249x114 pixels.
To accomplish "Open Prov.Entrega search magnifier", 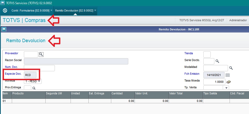I will (x=34, y=88).
